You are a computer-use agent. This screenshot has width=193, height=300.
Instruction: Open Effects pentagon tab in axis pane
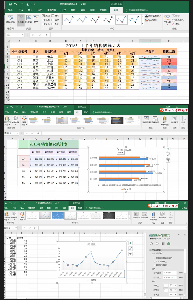click(157, 244)
